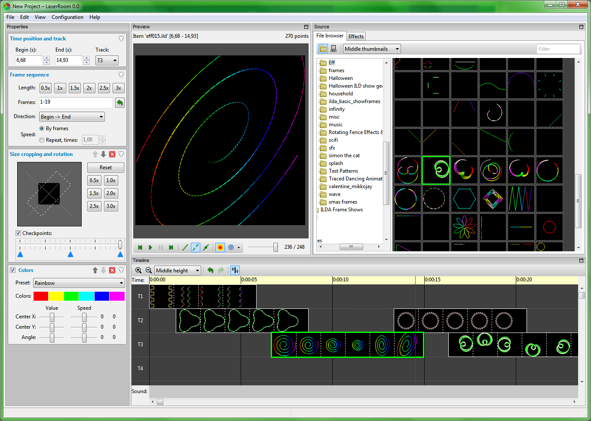Pick the red color swatch

click(41, 296)
